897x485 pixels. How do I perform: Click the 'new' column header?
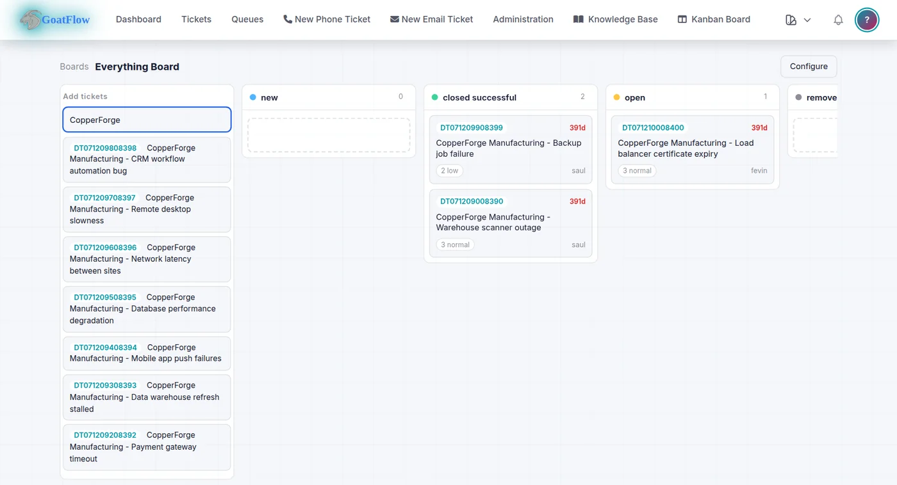329,97
